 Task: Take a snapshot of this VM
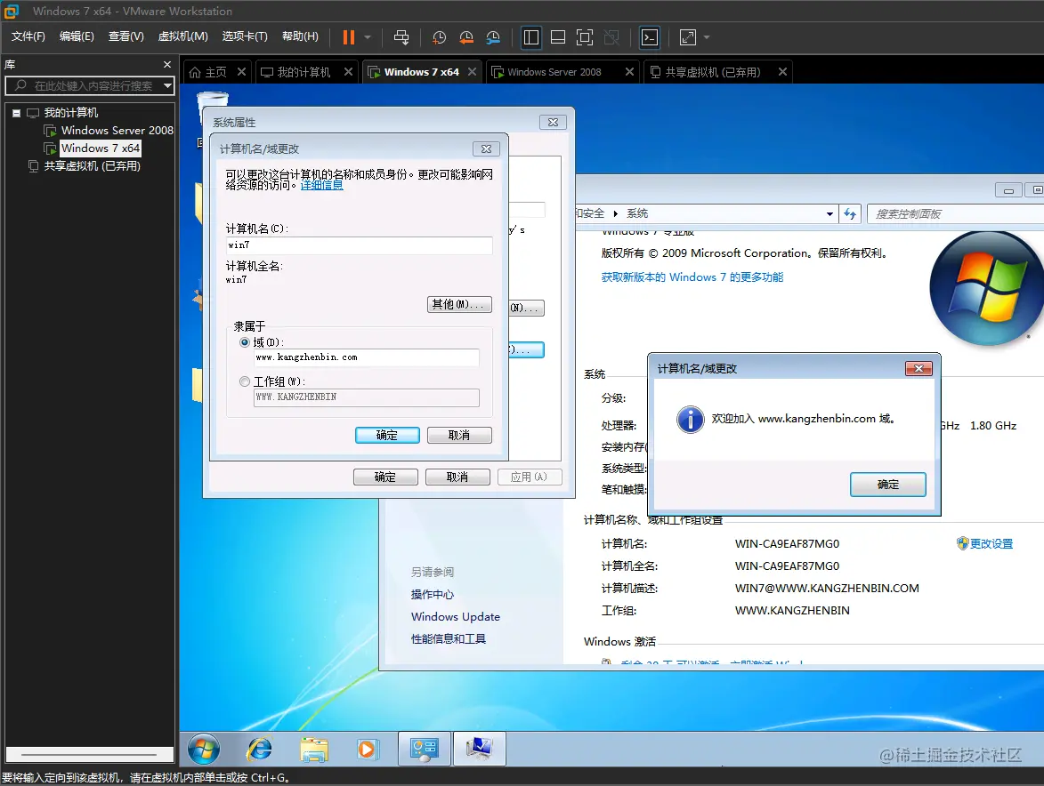click(440, 37)
